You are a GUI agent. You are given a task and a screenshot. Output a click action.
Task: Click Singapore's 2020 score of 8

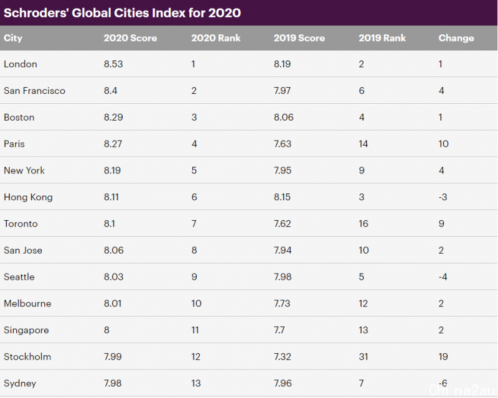pos(106,330)
